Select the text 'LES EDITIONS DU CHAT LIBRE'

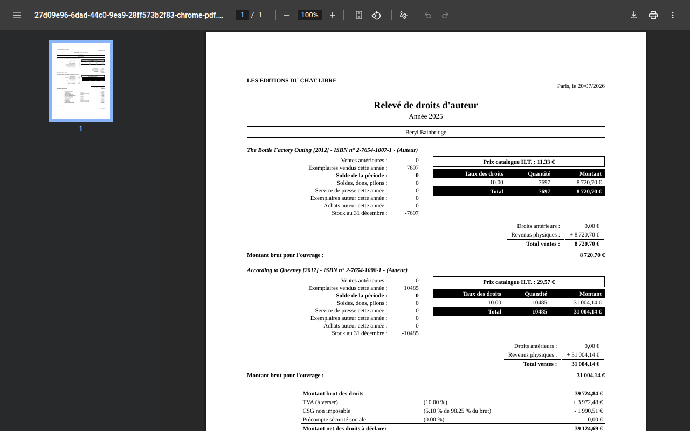click(292, 80)
